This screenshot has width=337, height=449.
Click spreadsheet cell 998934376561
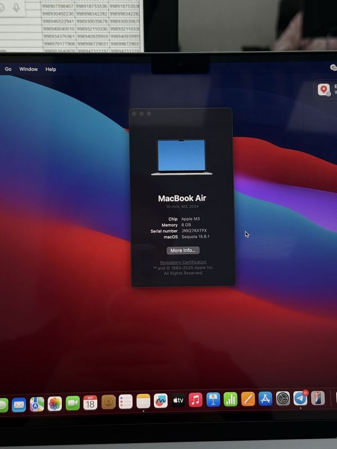point(60,36)
